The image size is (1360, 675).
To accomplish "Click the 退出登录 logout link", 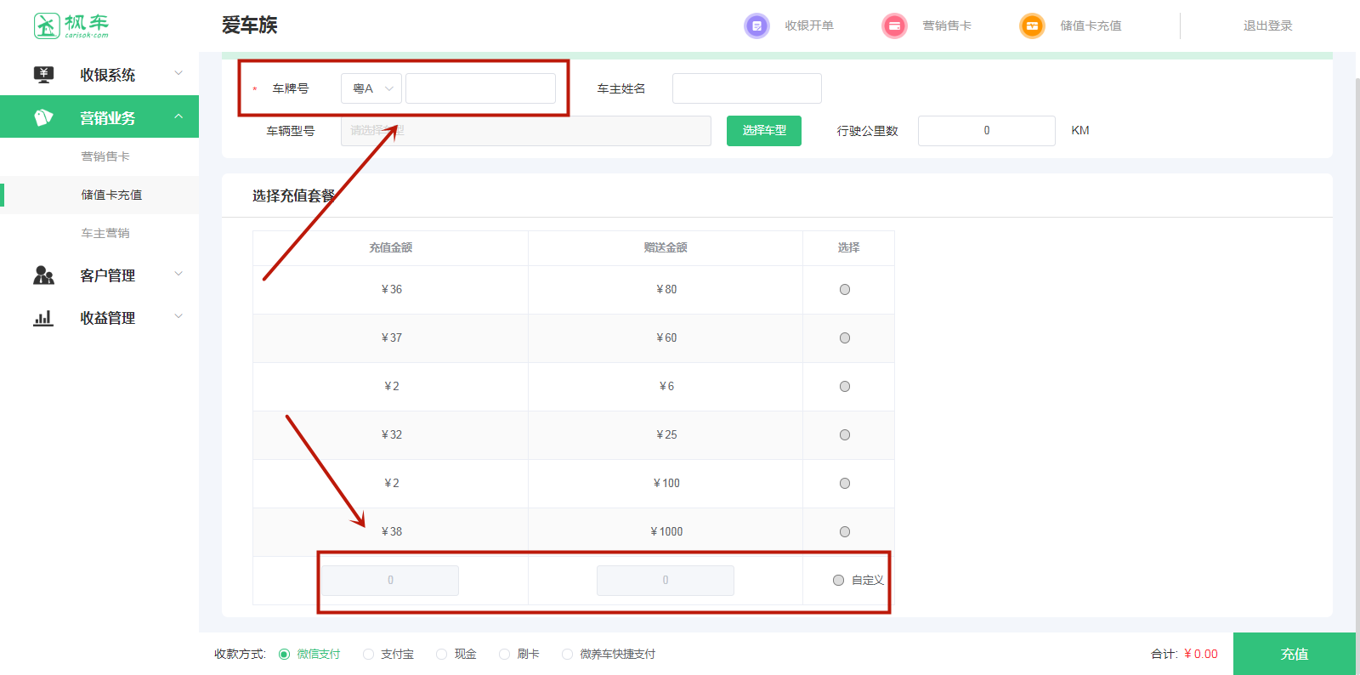I will [1267, 26].
